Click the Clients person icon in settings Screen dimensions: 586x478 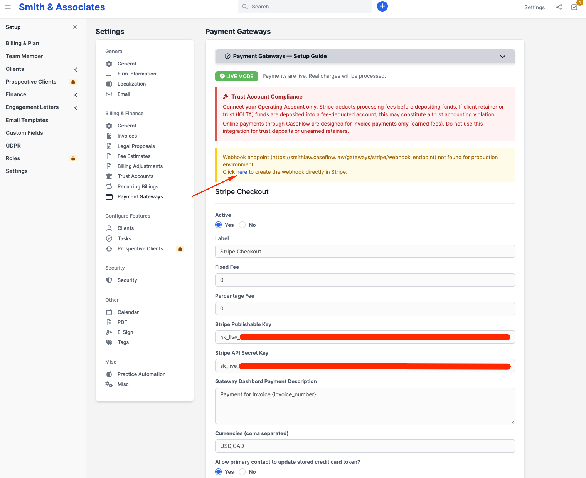pos(109,228)
